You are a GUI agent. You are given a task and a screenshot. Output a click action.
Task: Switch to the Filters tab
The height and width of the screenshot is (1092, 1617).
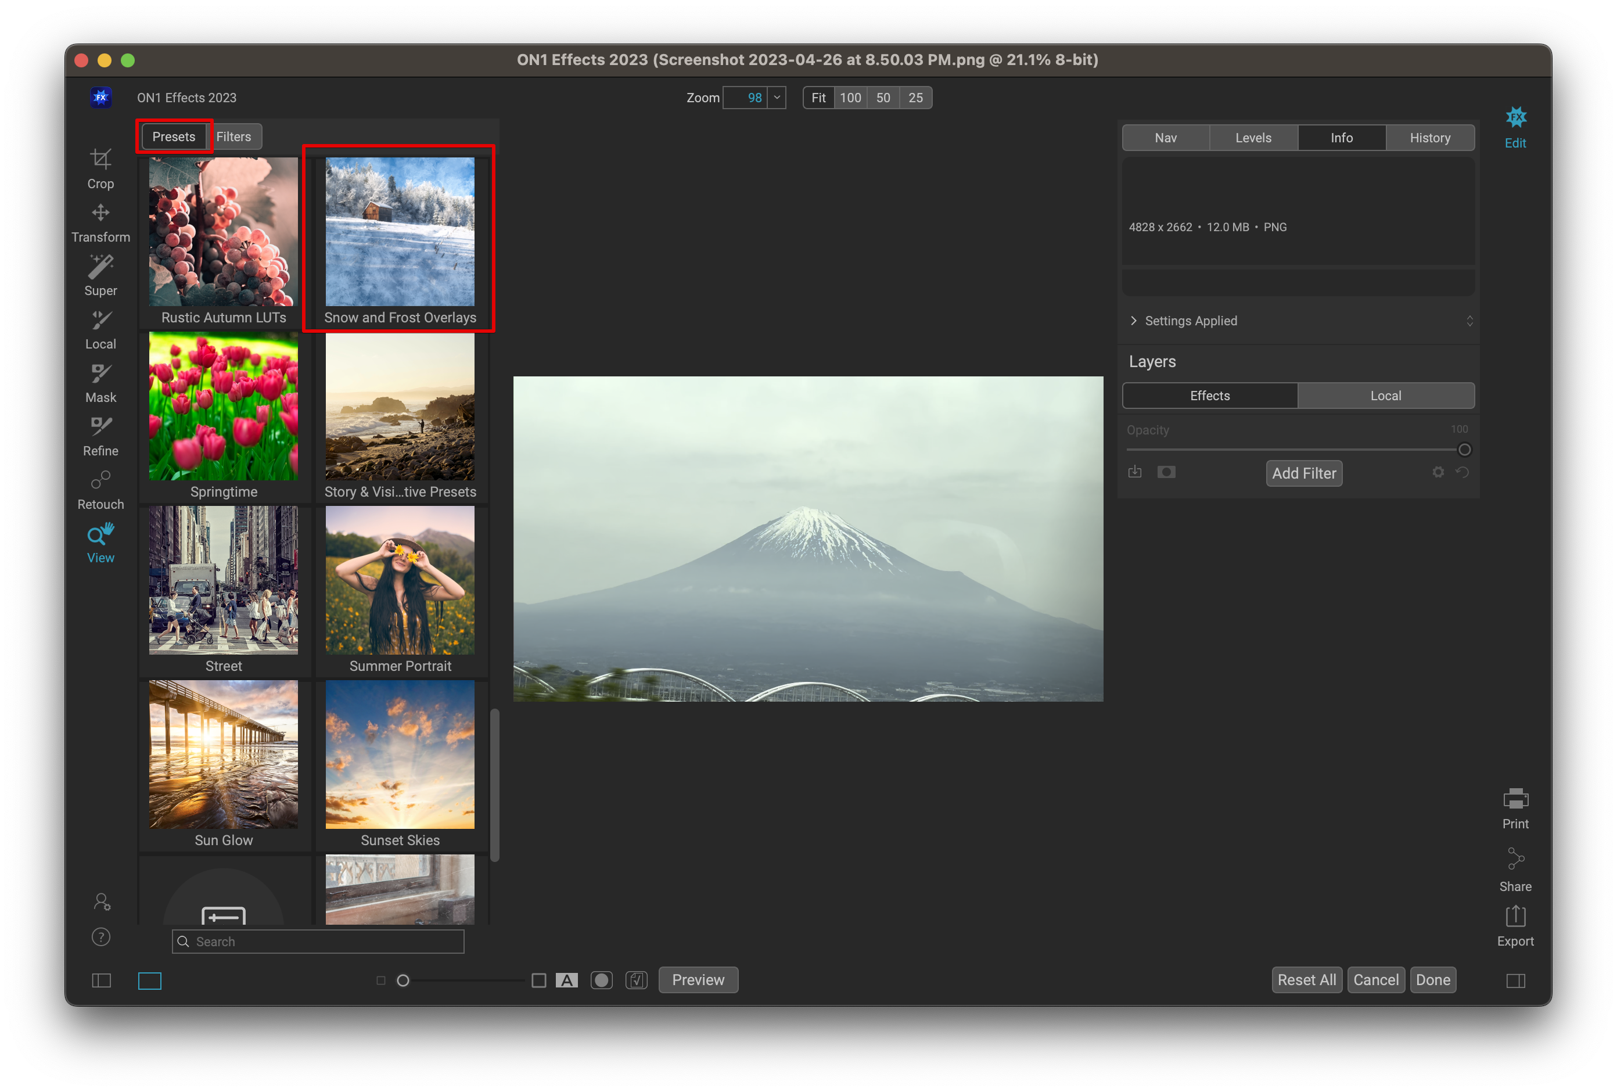click(x=234, y=137)
